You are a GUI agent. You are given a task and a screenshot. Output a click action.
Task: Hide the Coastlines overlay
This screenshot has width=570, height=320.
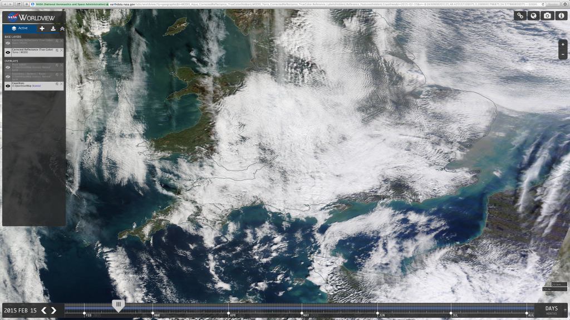pyautogui.click(x=8, y=86)
